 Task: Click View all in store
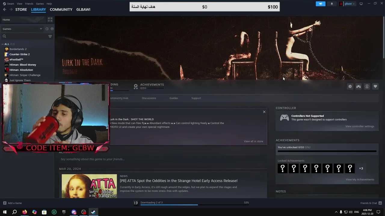coord(253,141)
